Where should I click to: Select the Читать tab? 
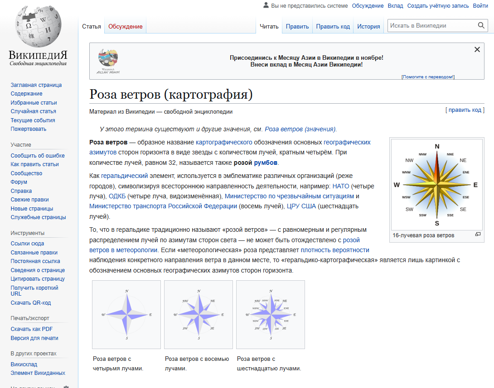point(269,26)
